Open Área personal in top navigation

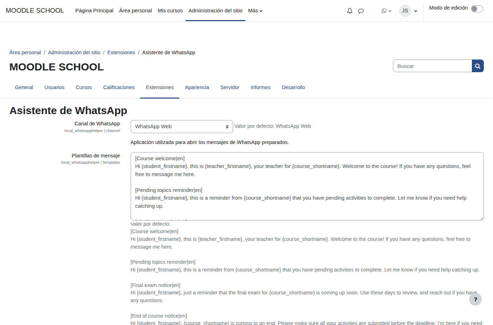pos(136,11)
